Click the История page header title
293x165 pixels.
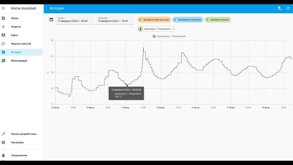57,8
